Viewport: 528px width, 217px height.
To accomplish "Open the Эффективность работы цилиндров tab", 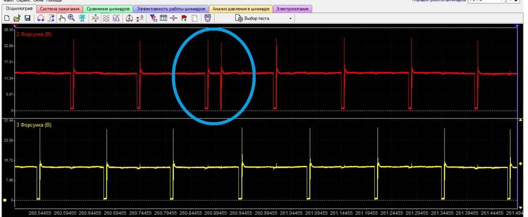I will [171, 8].
